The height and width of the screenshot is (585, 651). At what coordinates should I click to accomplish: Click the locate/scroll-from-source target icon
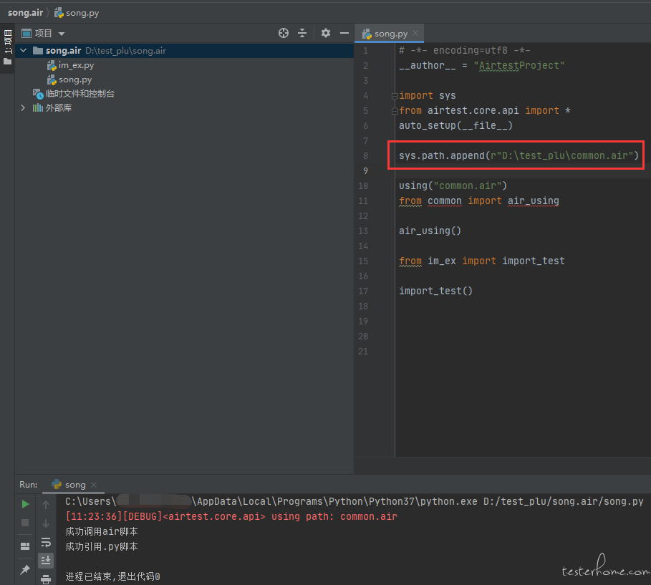pyautogui.click(x=284, y=33)
